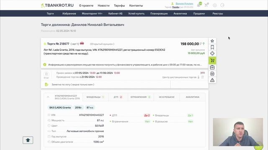
Task: Click the 2016г. tag
Action: click(79, 107)
